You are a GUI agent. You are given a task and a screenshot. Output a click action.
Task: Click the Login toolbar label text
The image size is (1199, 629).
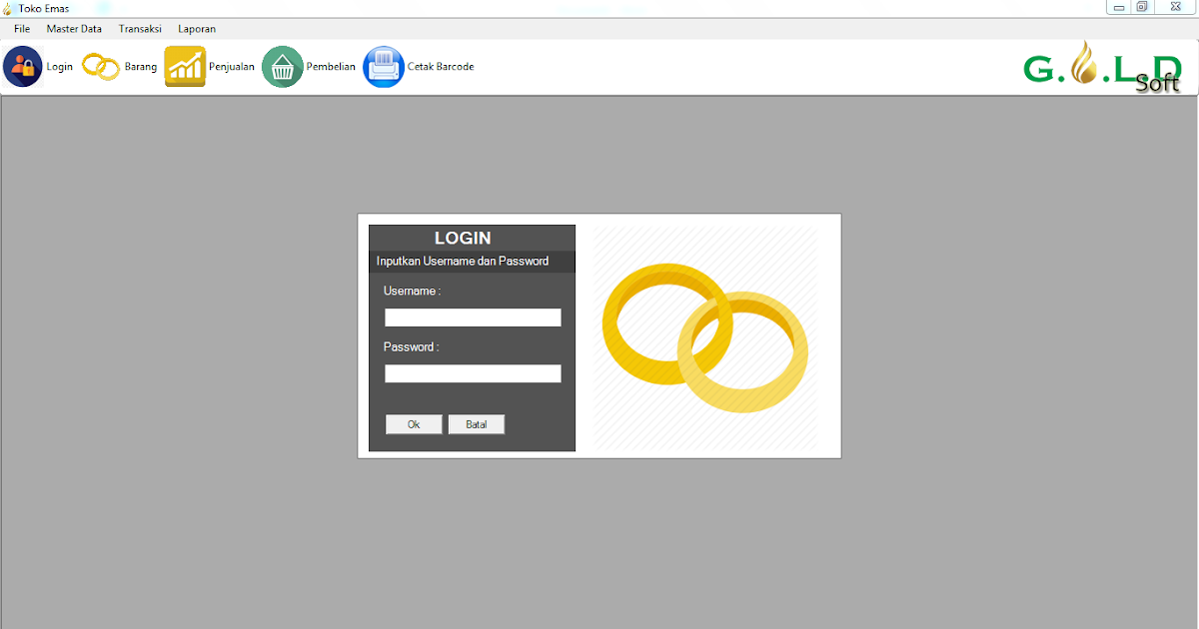[x=59, y=66]
